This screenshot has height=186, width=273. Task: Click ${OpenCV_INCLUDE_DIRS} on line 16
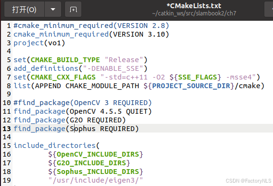[96, 154]
